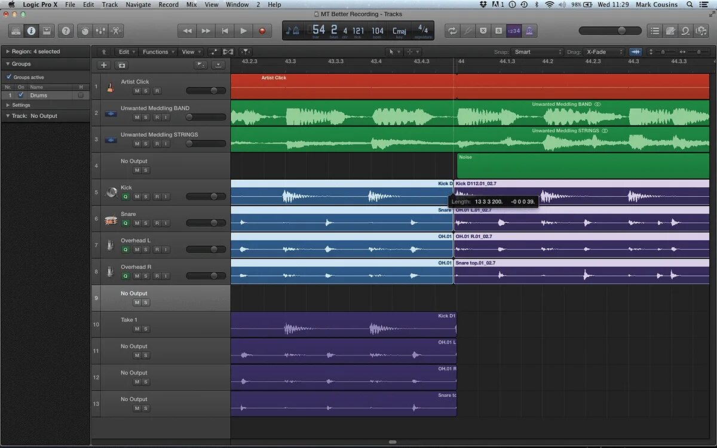Click the Snare track volume slider

[x=206, y=223]
